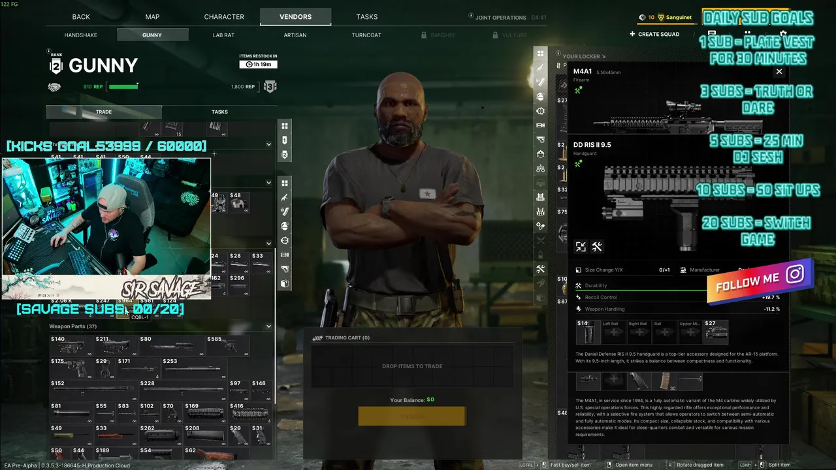Click the info icon beside JOINT OPERATIONS
Viewport: 836px width, 470px height.
[x=472, y=16]
